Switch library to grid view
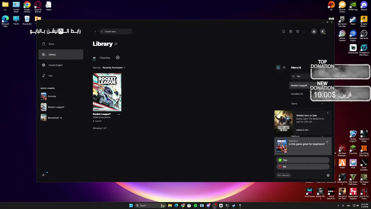This screenshot has height=209, width=371. pos(278,68)
